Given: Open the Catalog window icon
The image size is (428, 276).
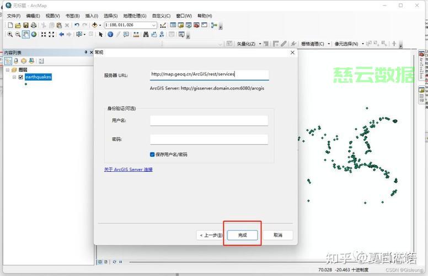Looking at the screenshot, I should pos(181,25).
